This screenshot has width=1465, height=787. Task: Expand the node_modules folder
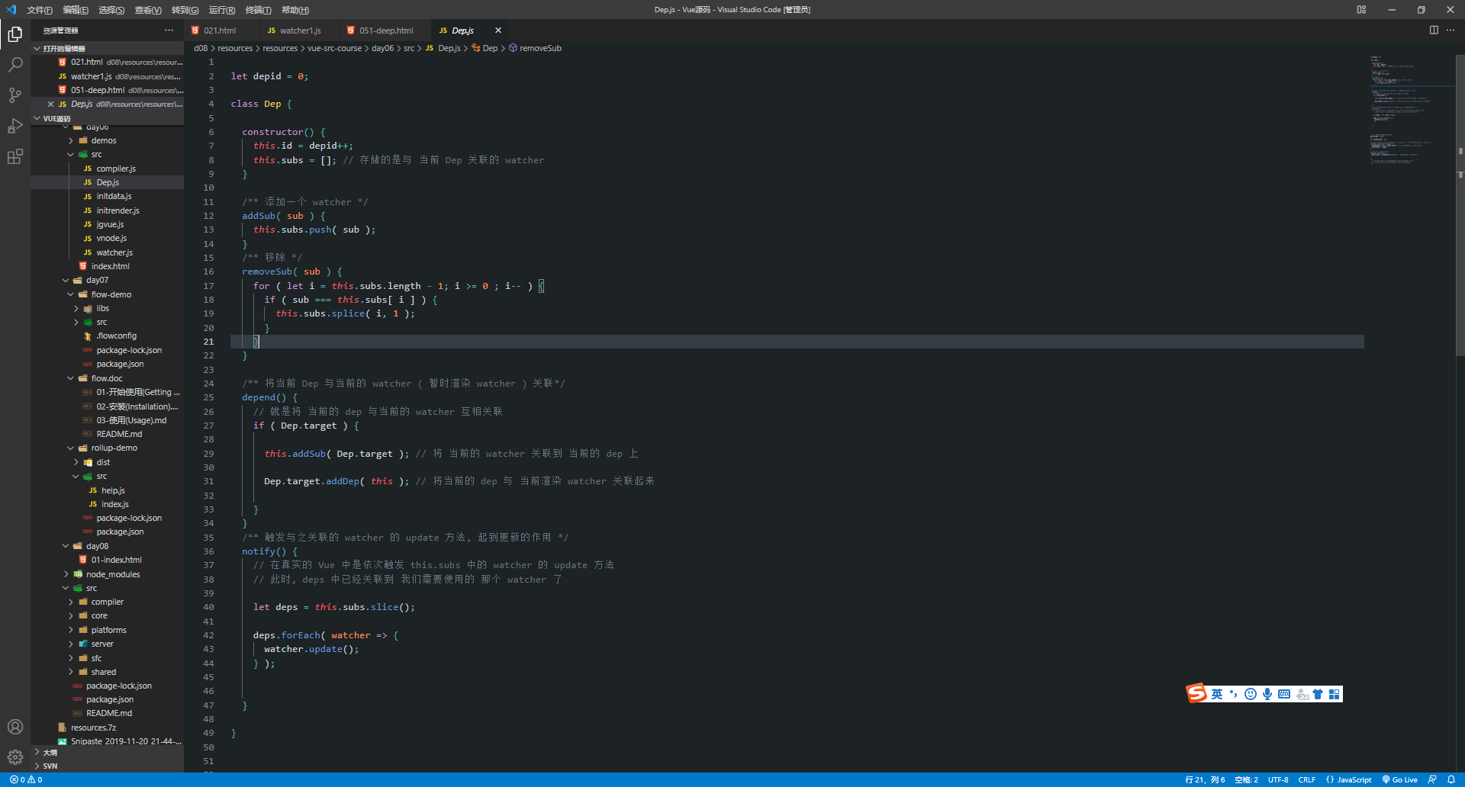[113, 574]
